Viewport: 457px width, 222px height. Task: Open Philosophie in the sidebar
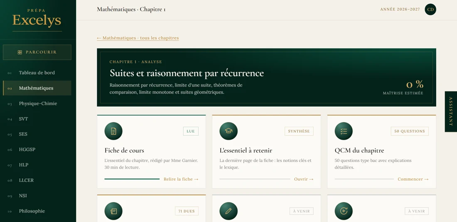[x=37, y=211]
